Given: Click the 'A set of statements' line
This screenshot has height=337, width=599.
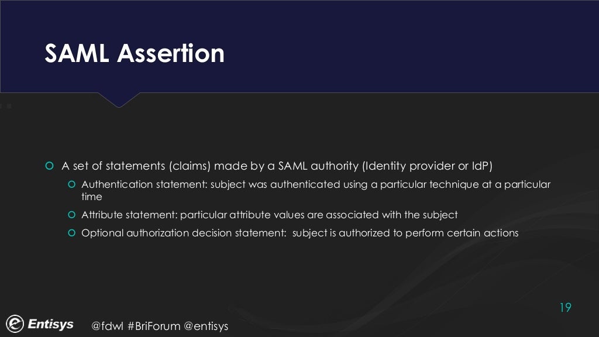Looking at the screenshot, I should [277, 166].
